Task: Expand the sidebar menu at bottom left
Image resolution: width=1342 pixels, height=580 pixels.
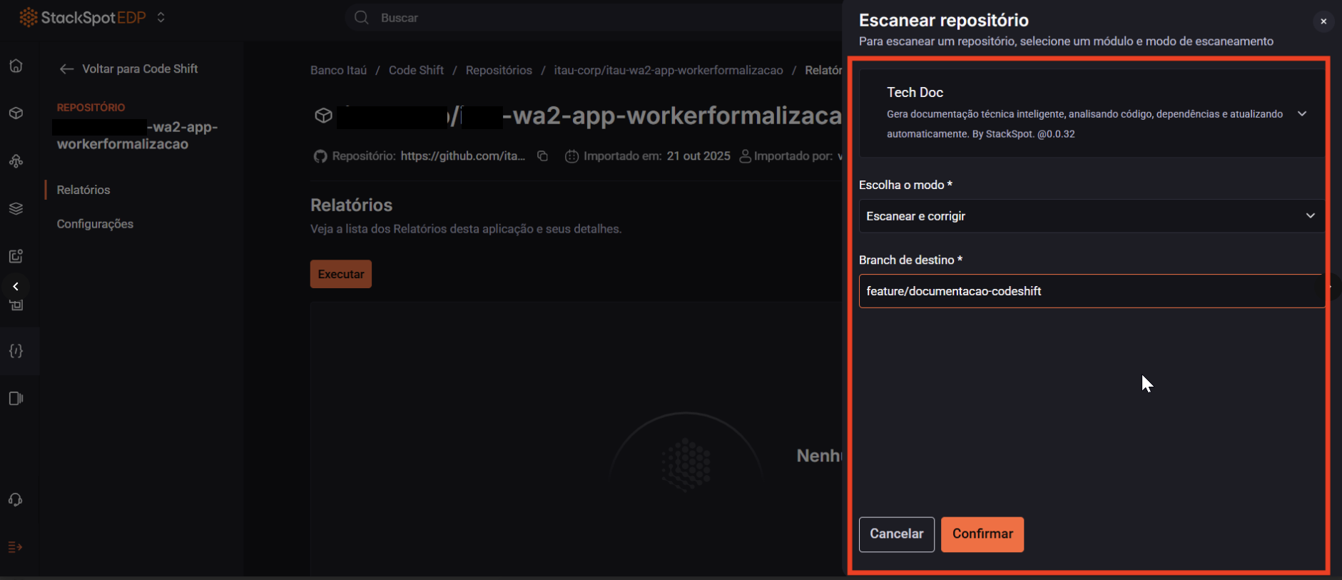Action: pos(16,547)
